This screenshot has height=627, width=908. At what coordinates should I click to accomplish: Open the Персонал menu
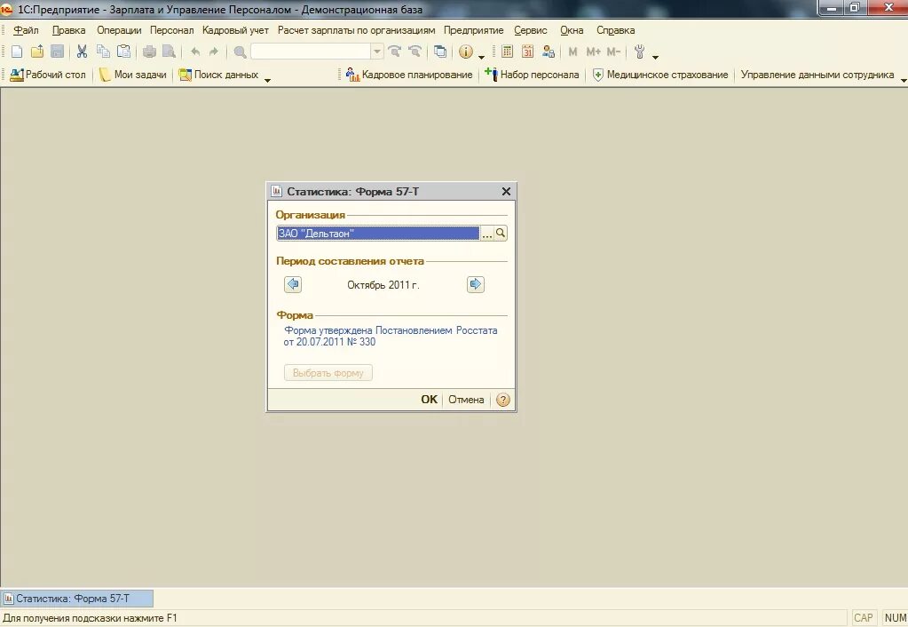pyautogui.click(x=172, y=30)
